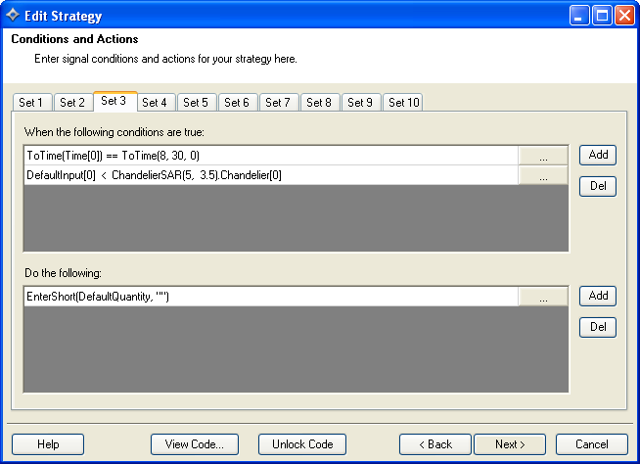Screen dimensions: 640x464
Task: Maximize the Edit Strategy window
Action: point(603,16)
